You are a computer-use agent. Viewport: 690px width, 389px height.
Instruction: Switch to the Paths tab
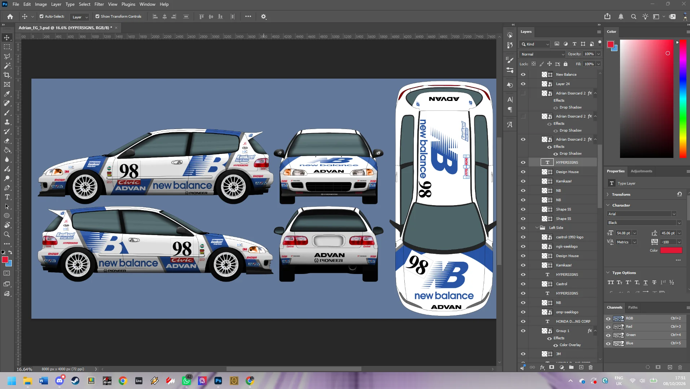click(x=633, y=308)
